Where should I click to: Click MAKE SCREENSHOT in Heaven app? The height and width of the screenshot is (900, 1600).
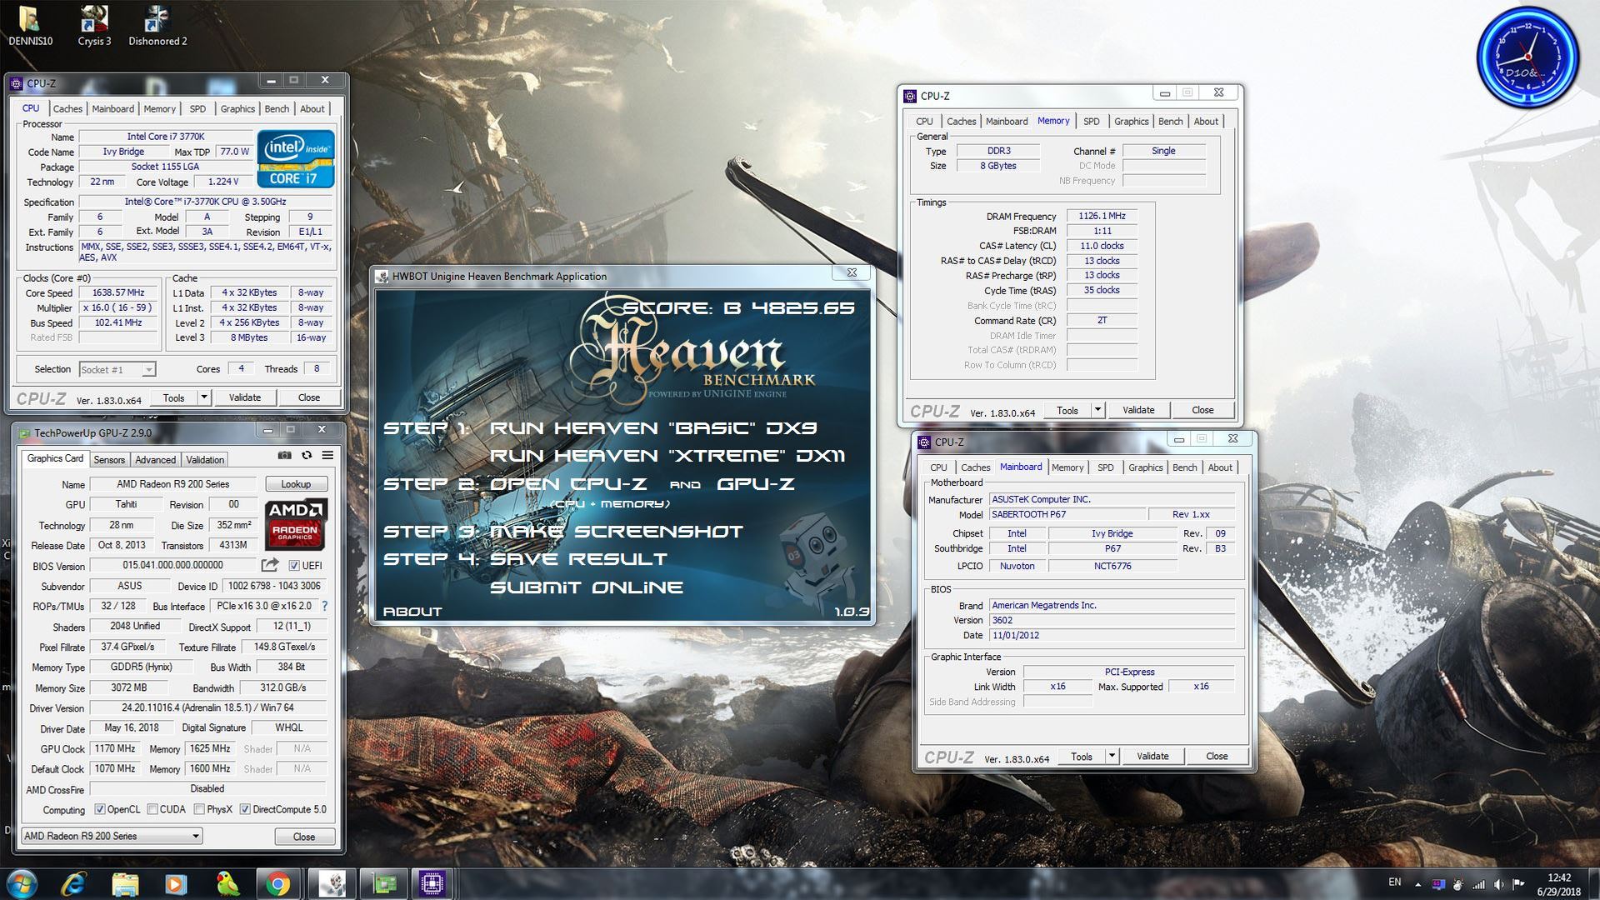click(x=616, y=532)
